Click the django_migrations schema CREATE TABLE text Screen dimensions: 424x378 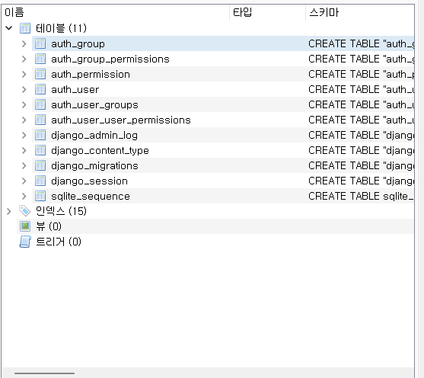coord(362,165)
